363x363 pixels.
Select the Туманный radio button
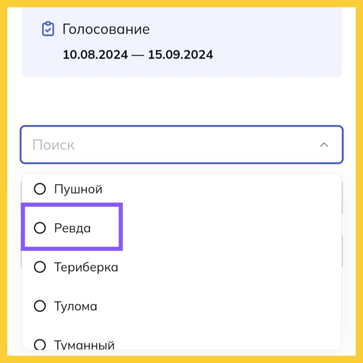point(40,345)
